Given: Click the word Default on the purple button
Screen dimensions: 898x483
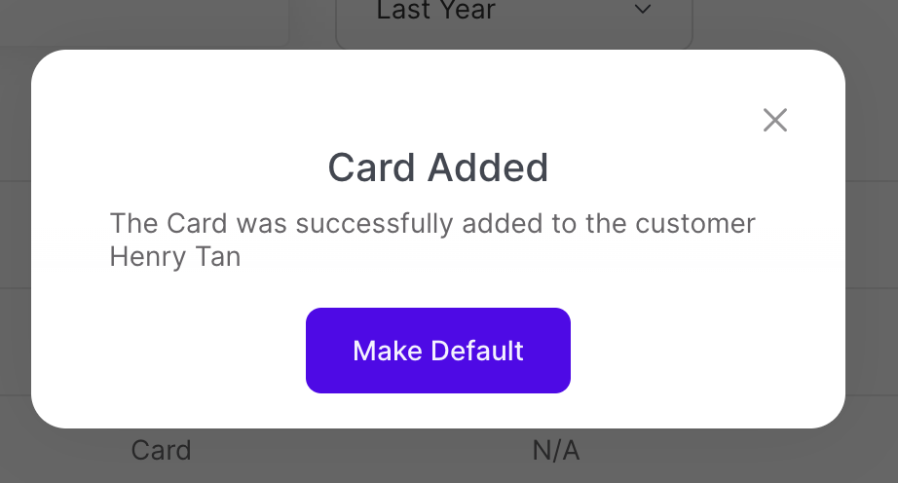Looking at the screenshot, I should pyautogui.click(x=472, y=351).
